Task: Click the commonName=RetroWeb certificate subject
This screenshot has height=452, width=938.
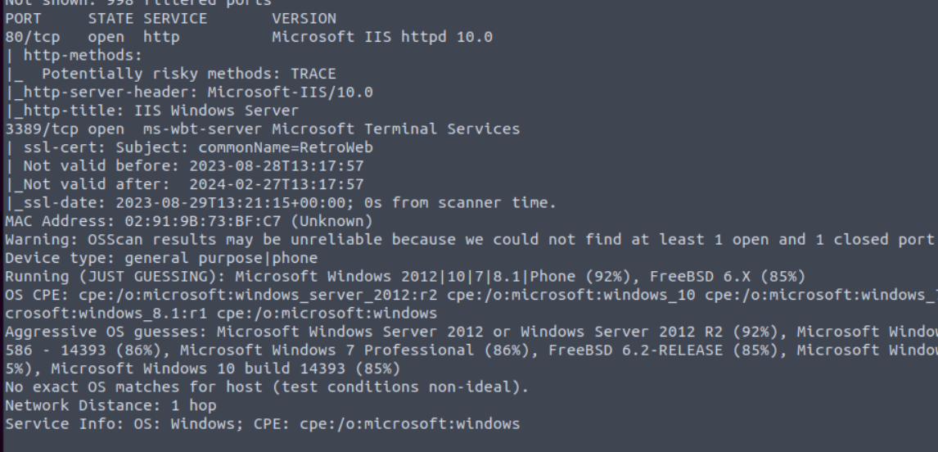Action: coord(286,148)
